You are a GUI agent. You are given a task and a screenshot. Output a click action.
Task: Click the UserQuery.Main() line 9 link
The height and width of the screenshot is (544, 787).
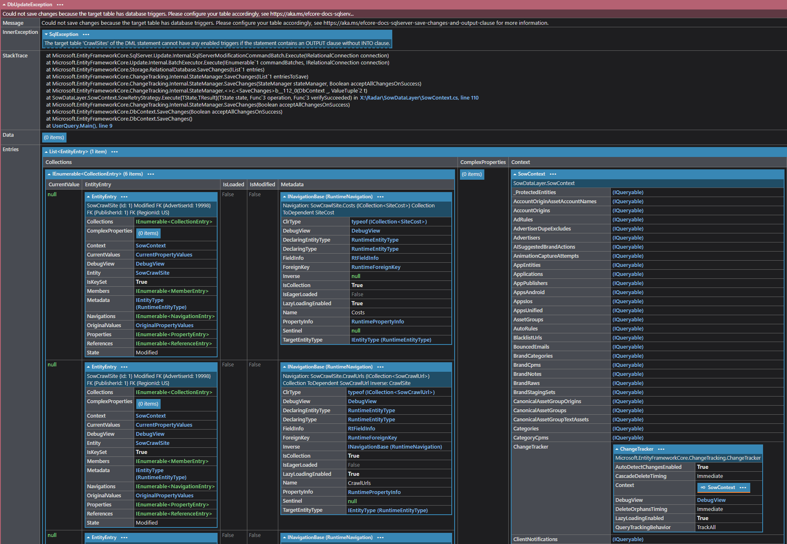82,126
